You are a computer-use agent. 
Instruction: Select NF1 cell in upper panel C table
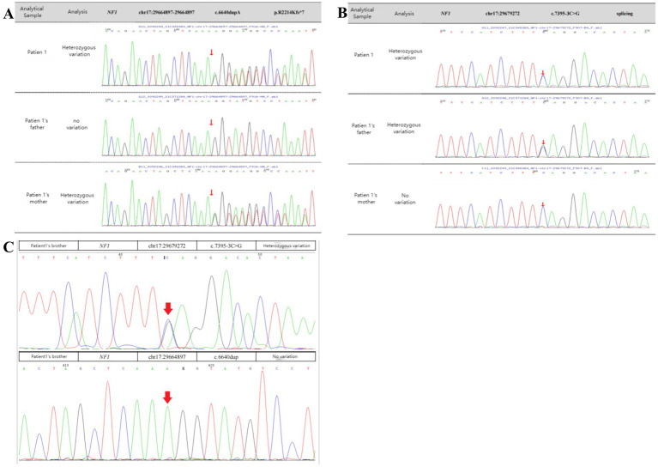[108, 246]
